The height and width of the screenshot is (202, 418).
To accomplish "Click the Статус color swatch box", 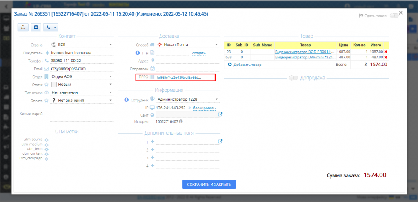I will (x=54, y=85).
